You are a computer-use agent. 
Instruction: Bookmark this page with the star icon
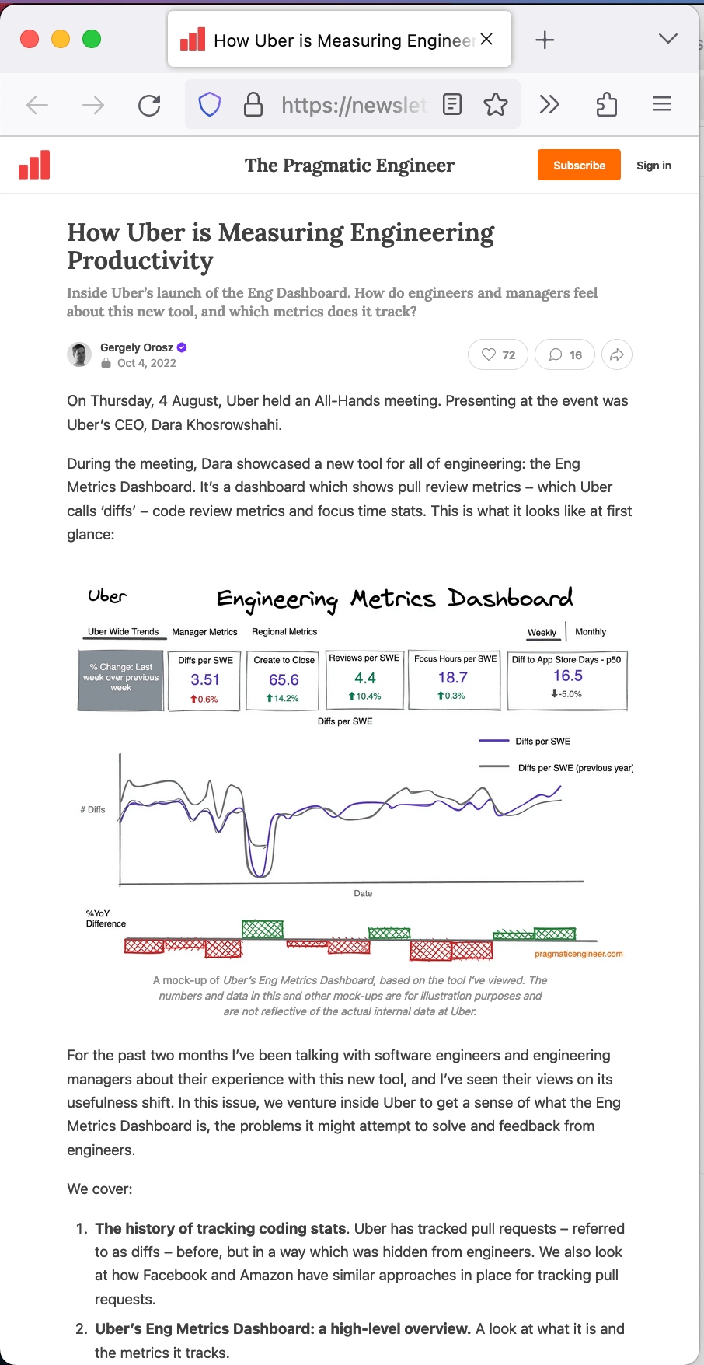[495, 104]
